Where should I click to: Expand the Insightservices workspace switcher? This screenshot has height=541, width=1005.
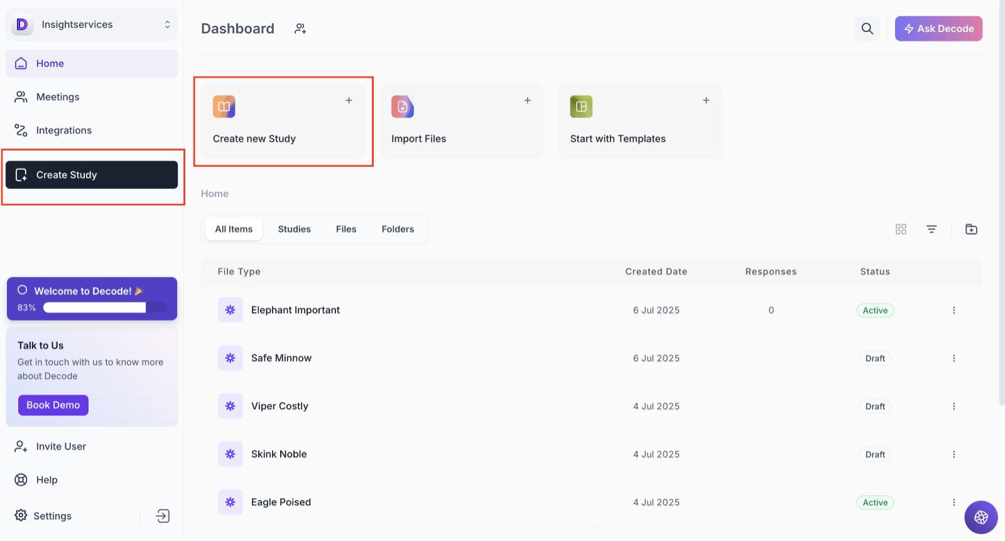tap(167, 24)
